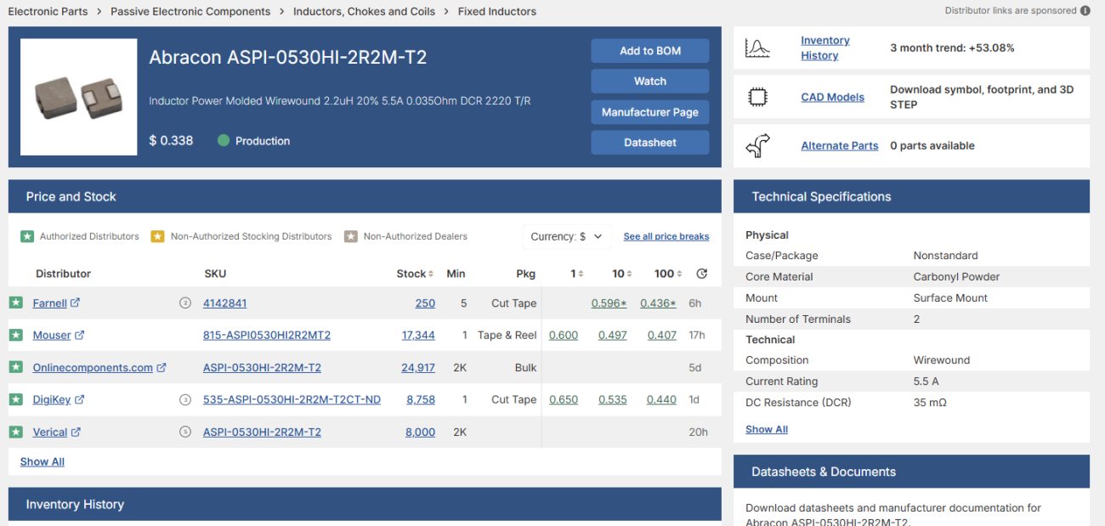The image size is (1105, 526).
Task: Click the DigiKey authorized star badge
Action: click(15, 399)
